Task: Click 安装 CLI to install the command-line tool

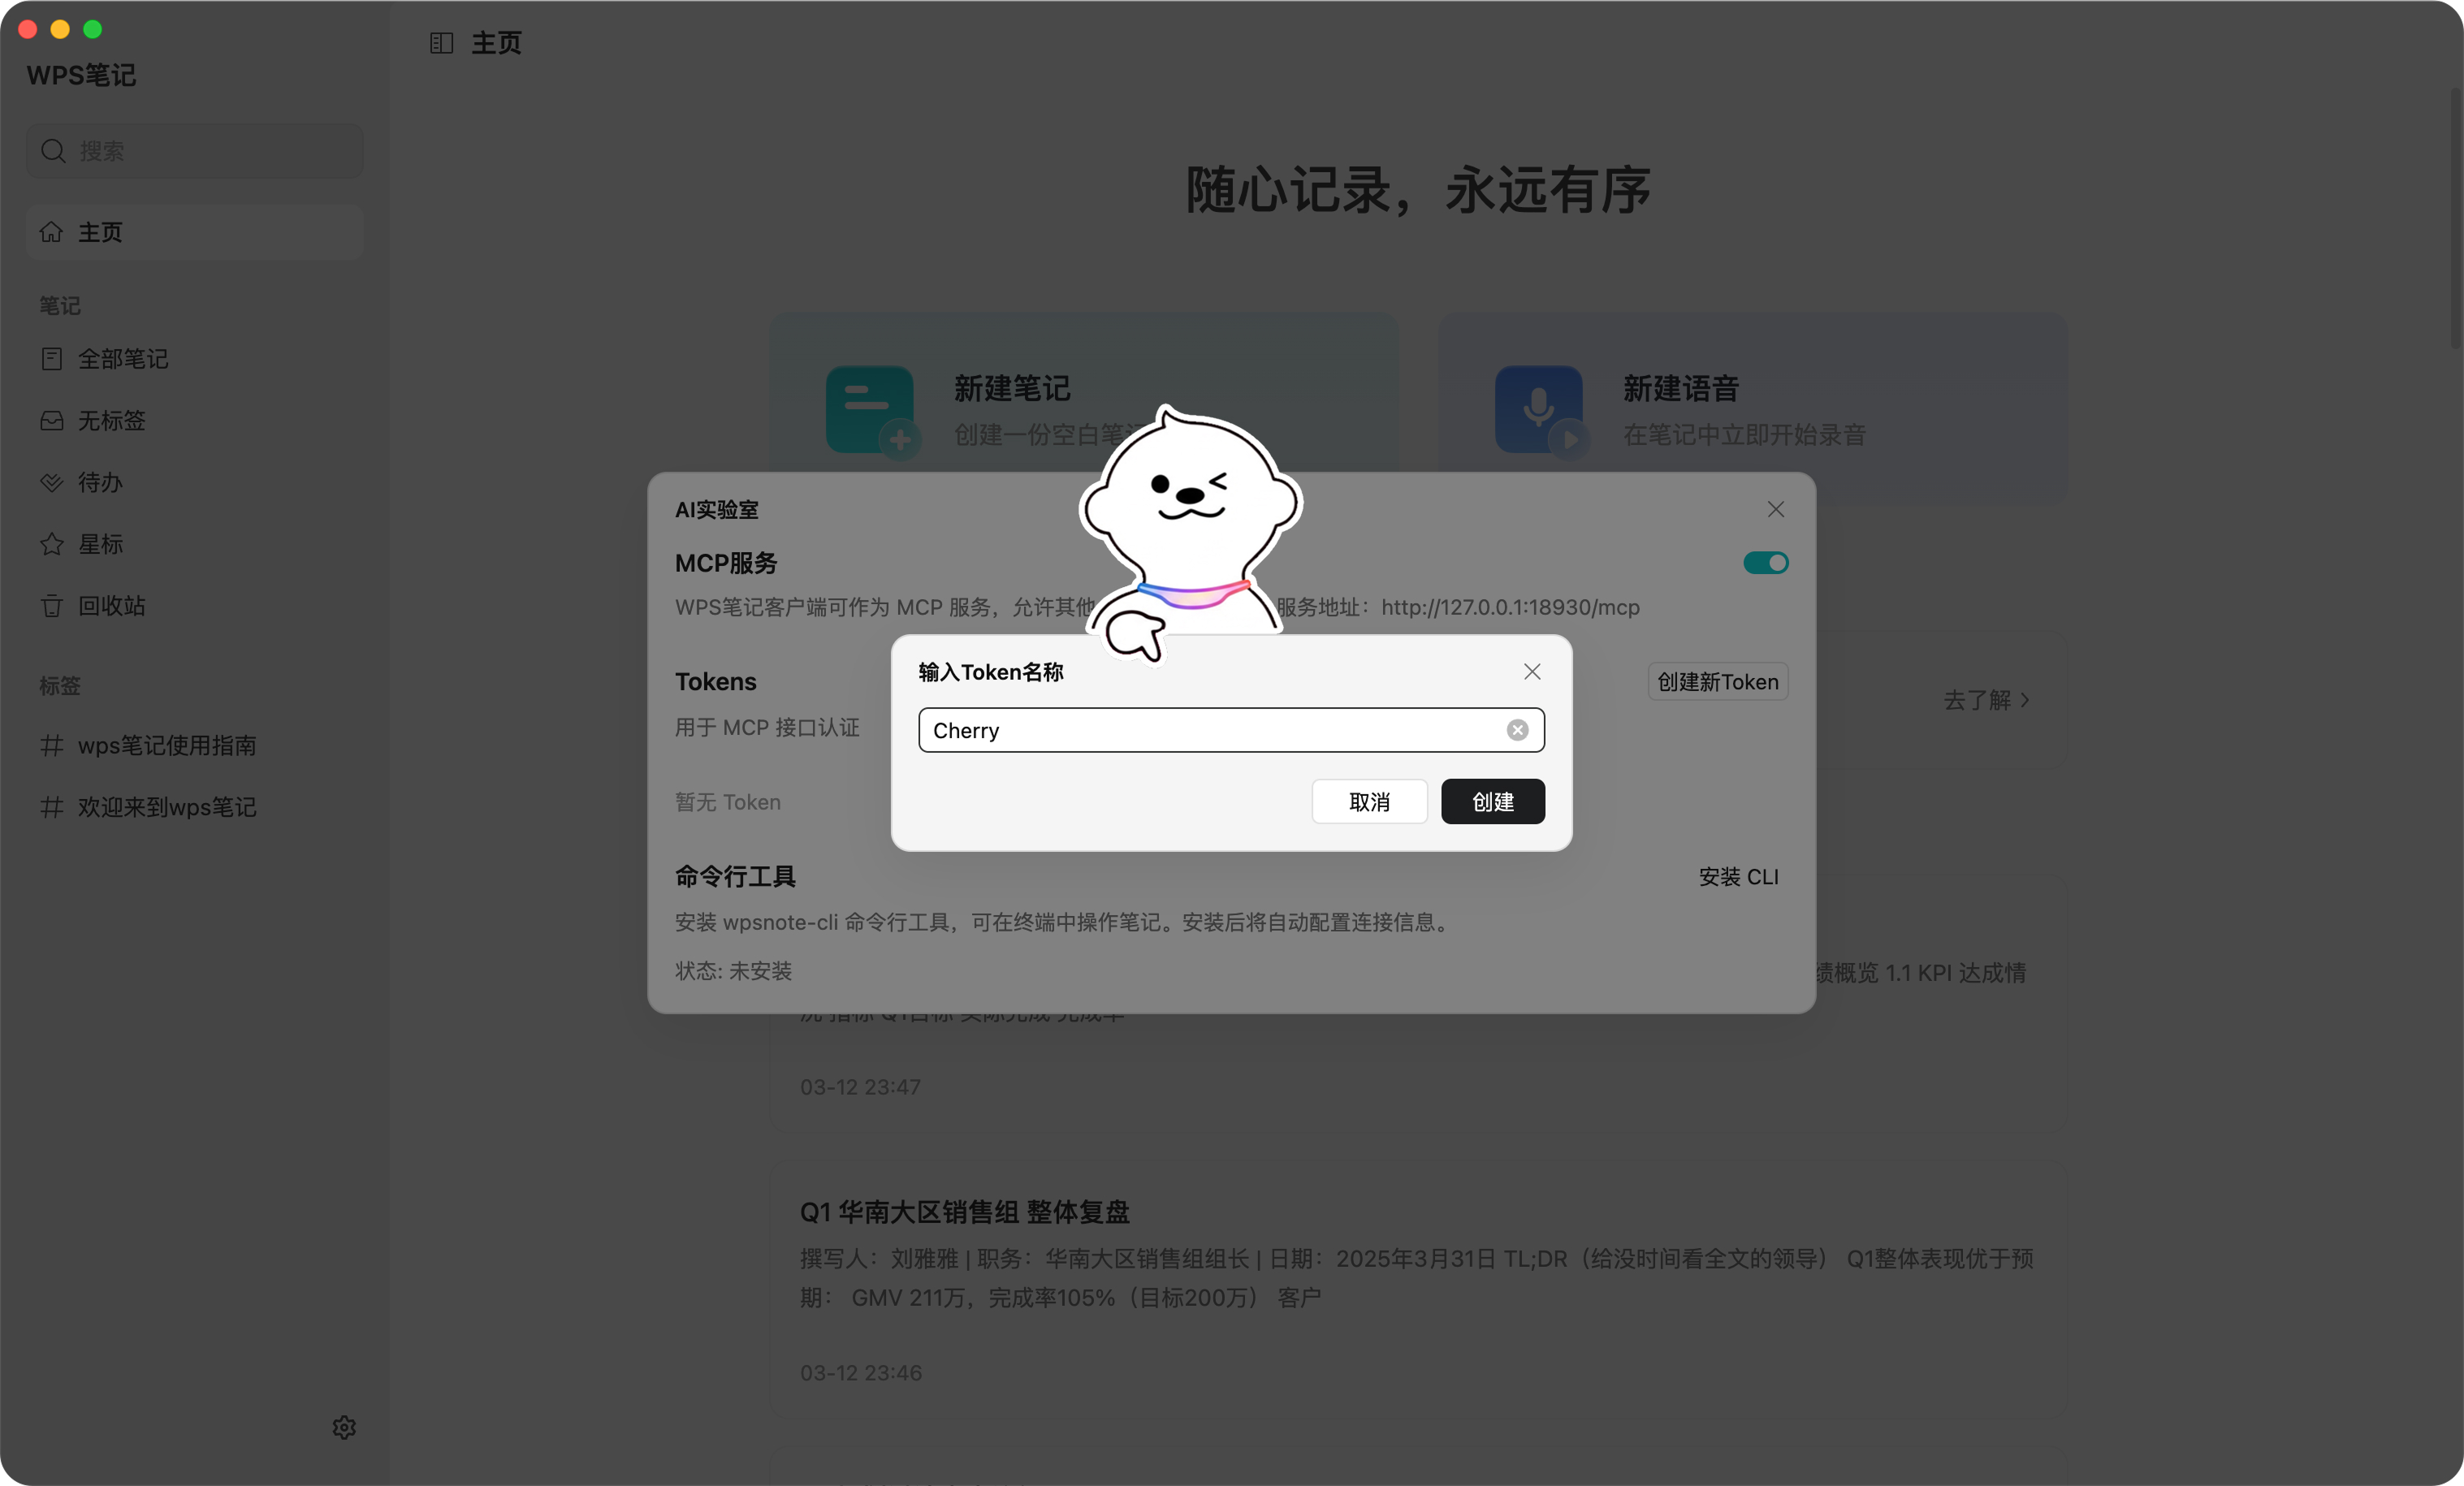Action: click(1739, 877)
